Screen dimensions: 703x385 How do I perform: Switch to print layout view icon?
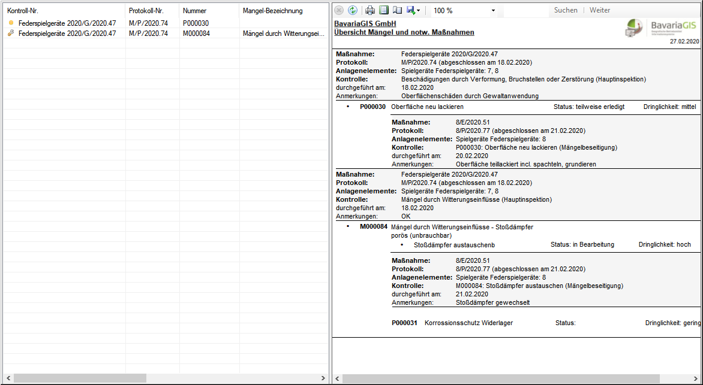click(x=383, y=10)
